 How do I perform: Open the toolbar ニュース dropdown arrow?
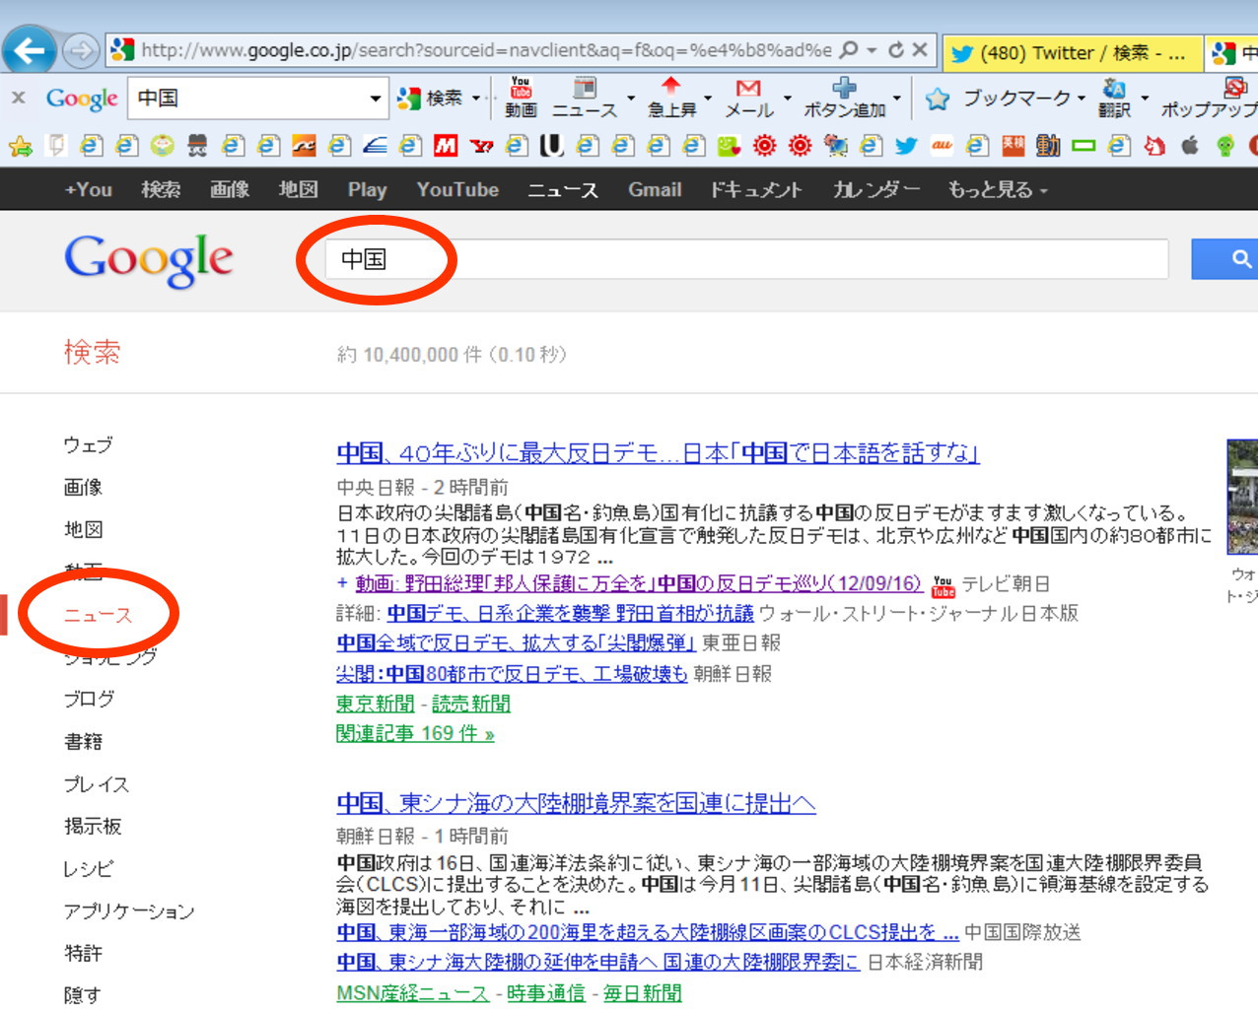pos(631,98)
